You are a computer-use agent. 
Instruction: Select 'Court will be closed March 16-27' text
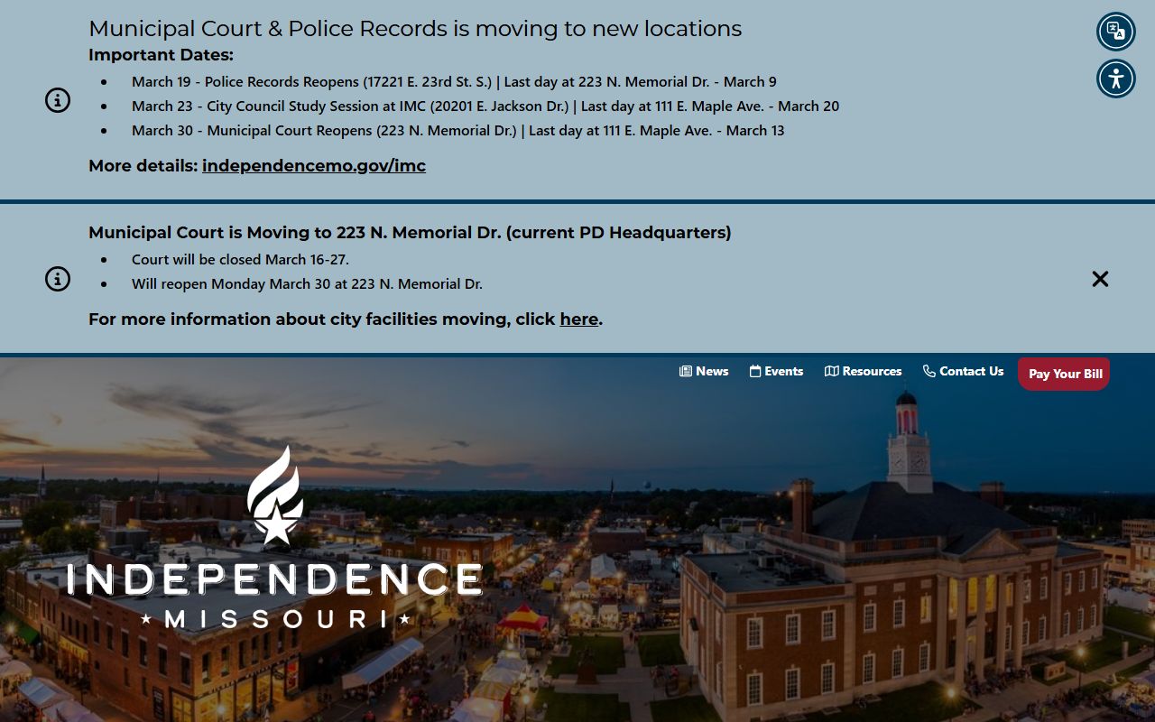point(240,259)
